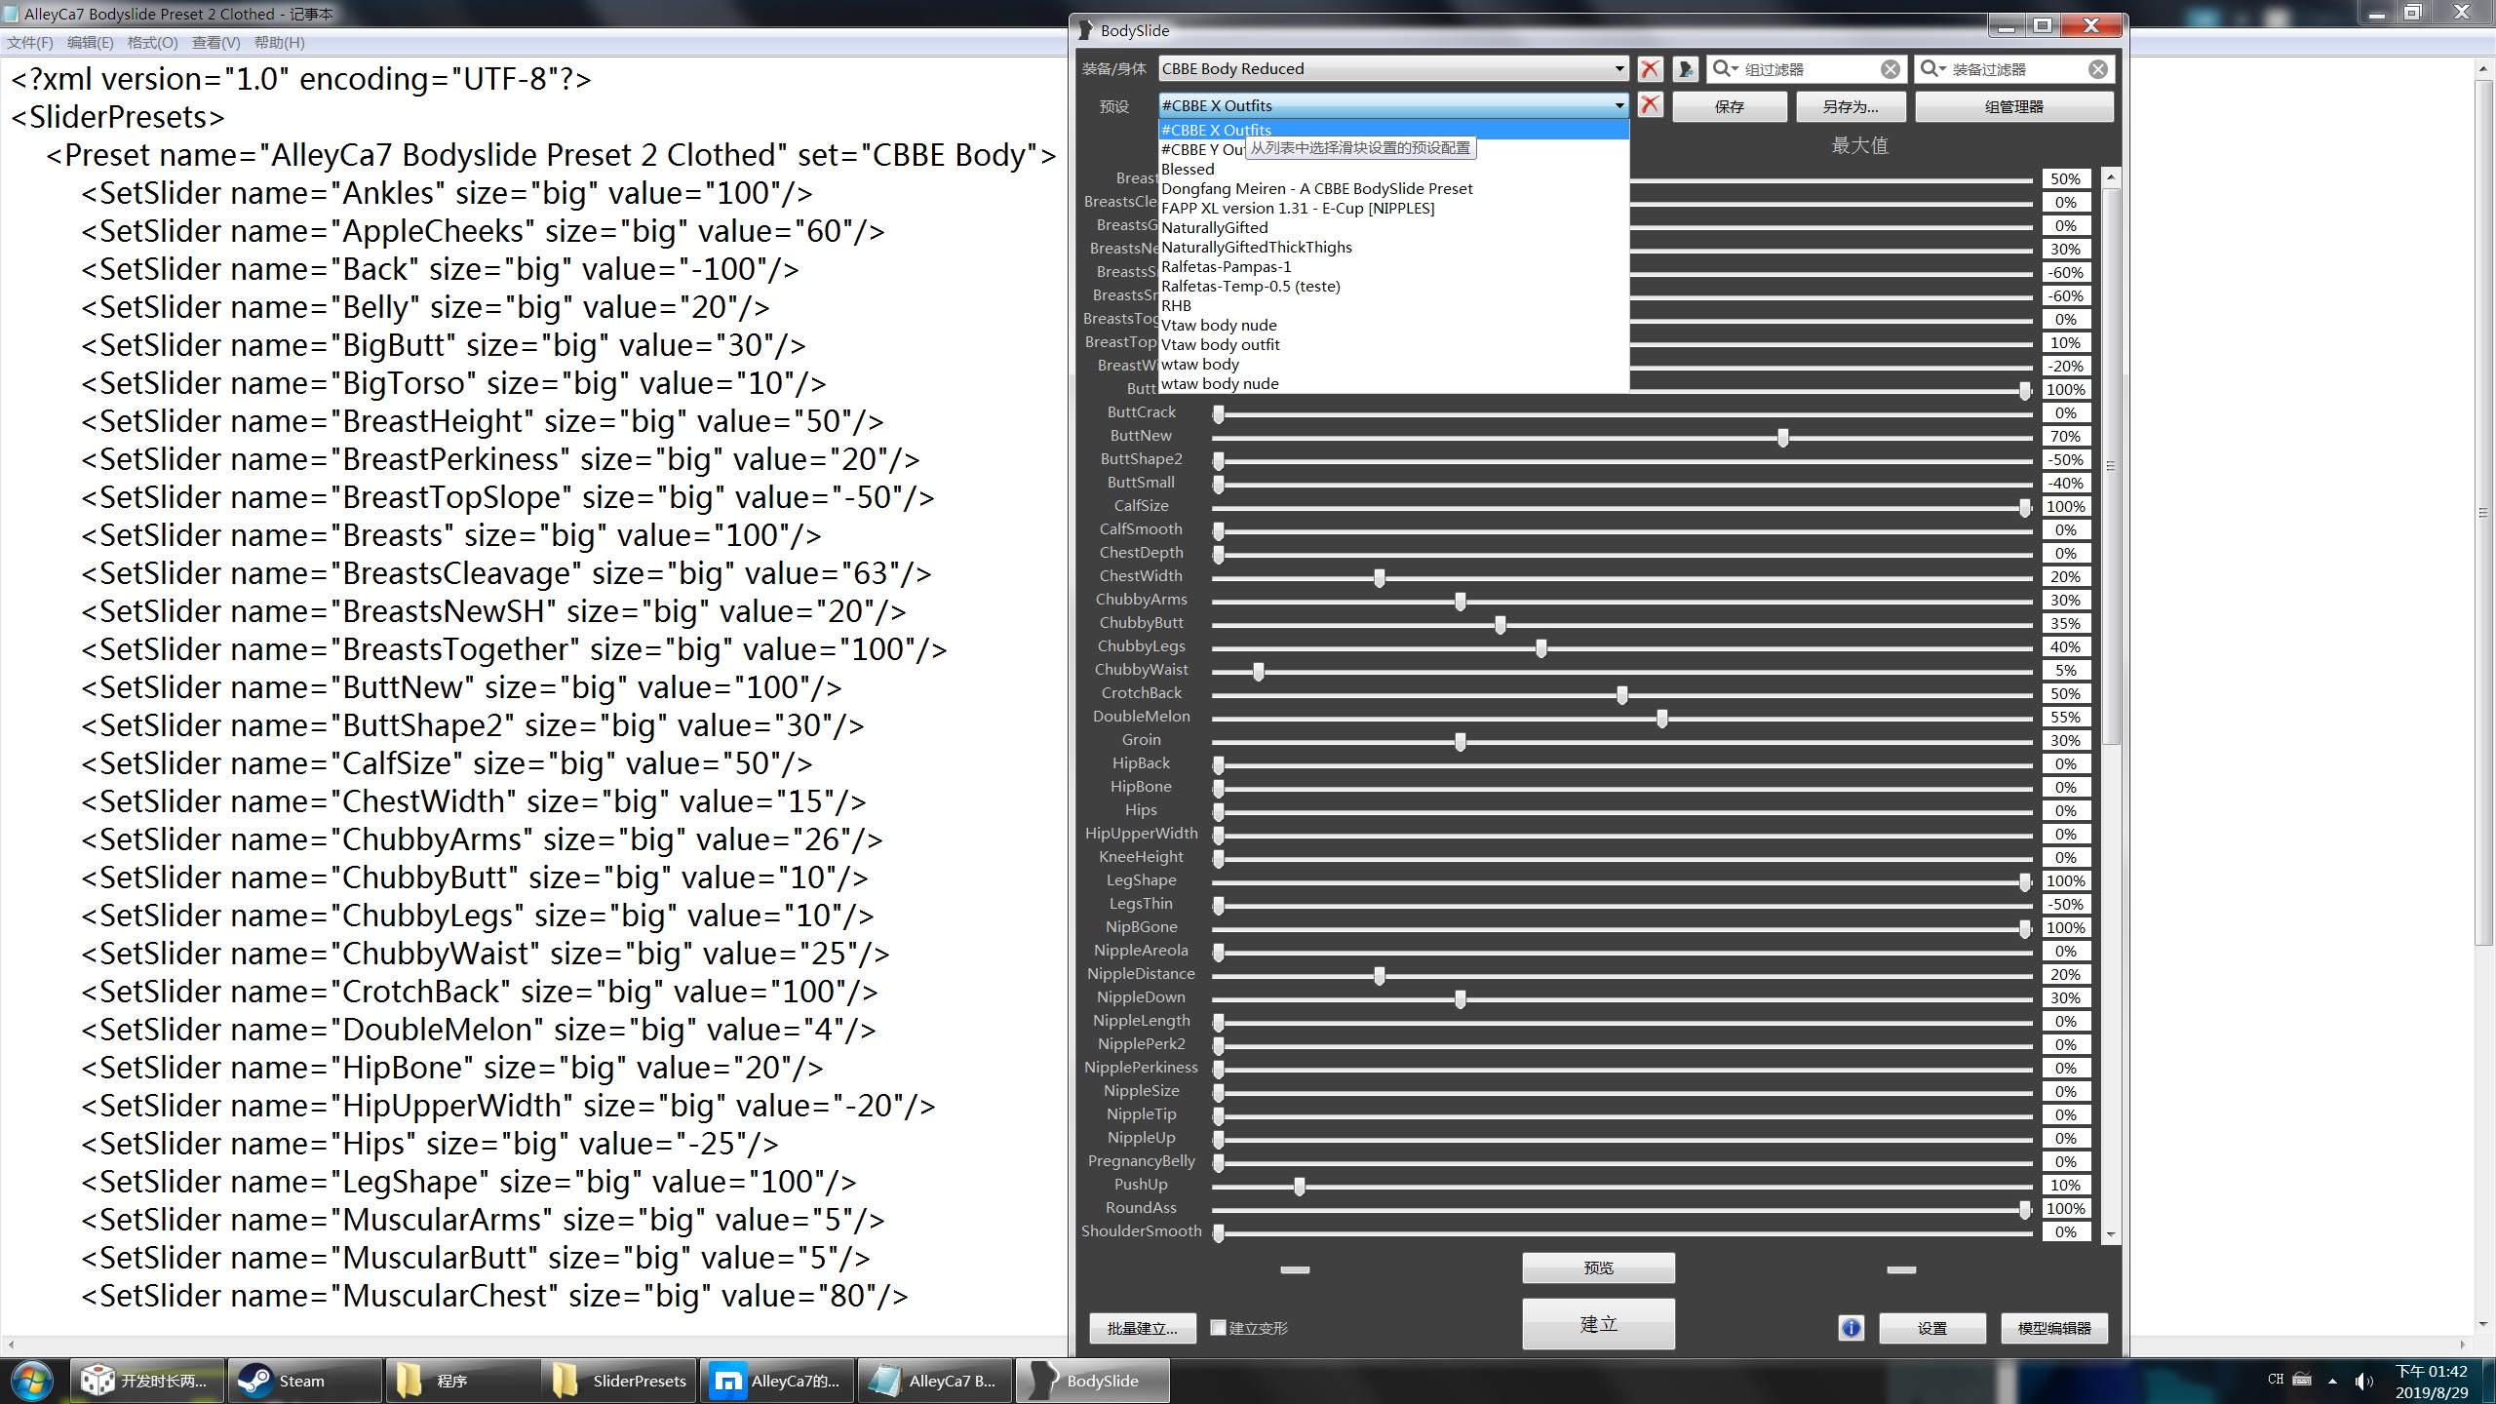Switch to the 开发时长 taskbar item
This screenshot has width=2496, height=1404.
pyautogui.click(x=146, y=1381)
